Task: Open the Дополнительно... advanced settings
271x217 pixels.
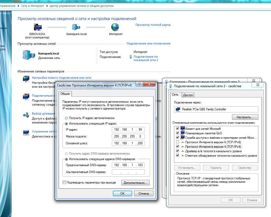Action: [135, 183]
